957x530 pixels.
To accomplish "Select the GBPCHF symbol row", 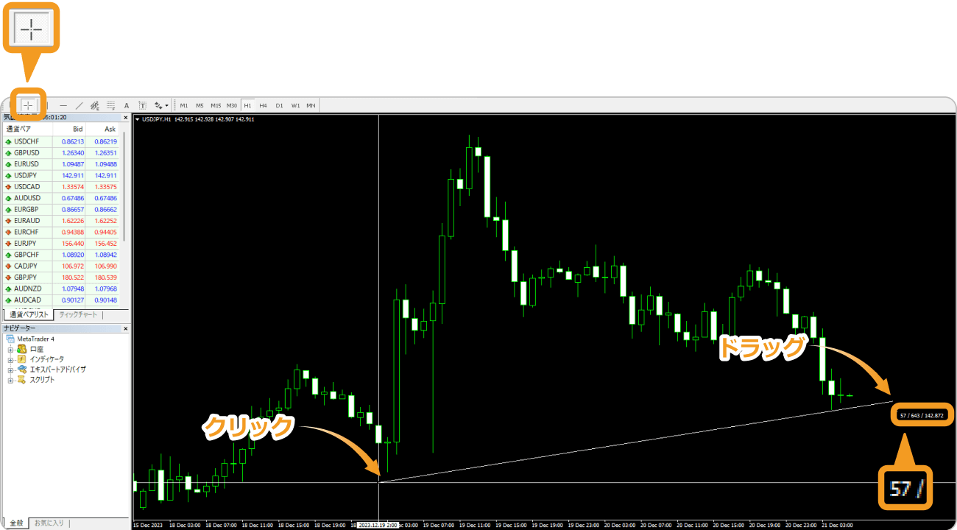I will 61,255.
